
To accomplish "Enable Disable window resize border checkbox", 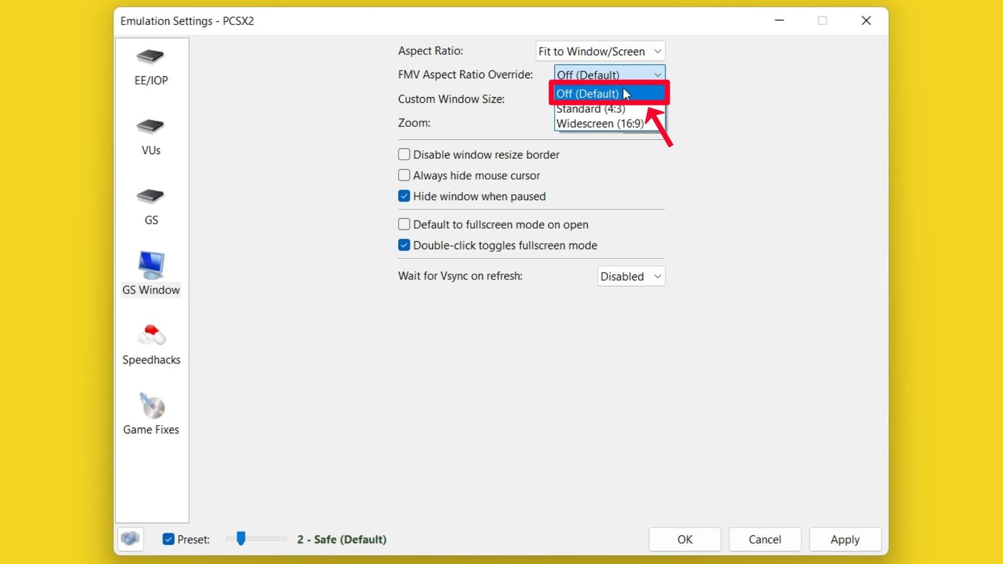I will point(404,154).
